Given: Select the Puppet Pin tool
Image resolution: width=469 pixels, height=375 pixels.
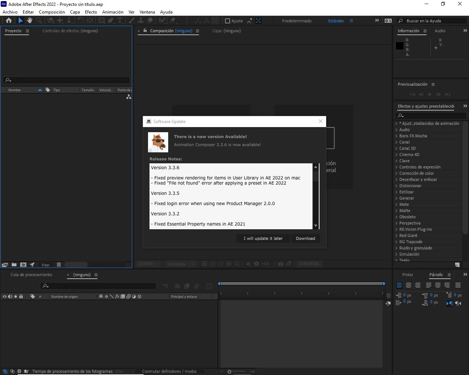Looking at the screenshot, I should 173,21.
